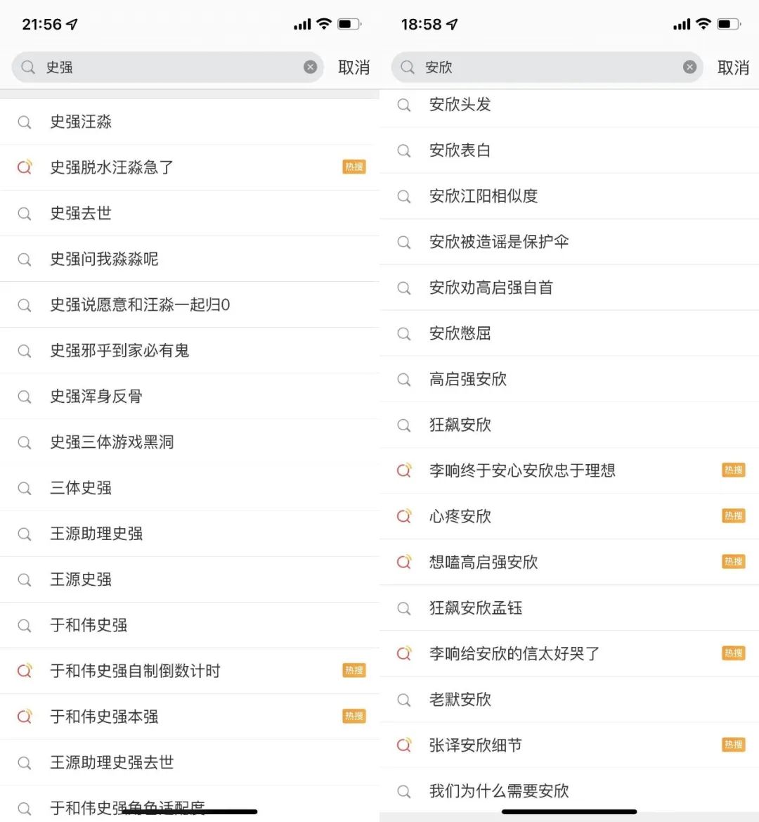Tap the trending search icon beside 想嗑高启强安欣
759x822 pixels.
(404, 562)
